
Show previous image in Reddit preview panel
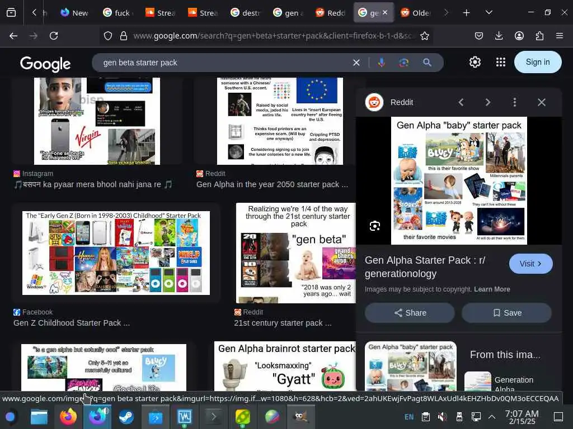pos(461,102)
